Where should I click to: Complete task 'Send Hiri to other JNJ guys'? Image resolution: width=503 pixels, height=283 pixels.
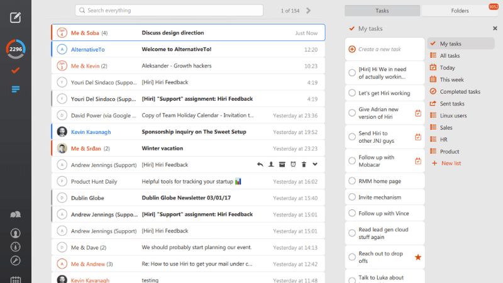tap(352, 136)
